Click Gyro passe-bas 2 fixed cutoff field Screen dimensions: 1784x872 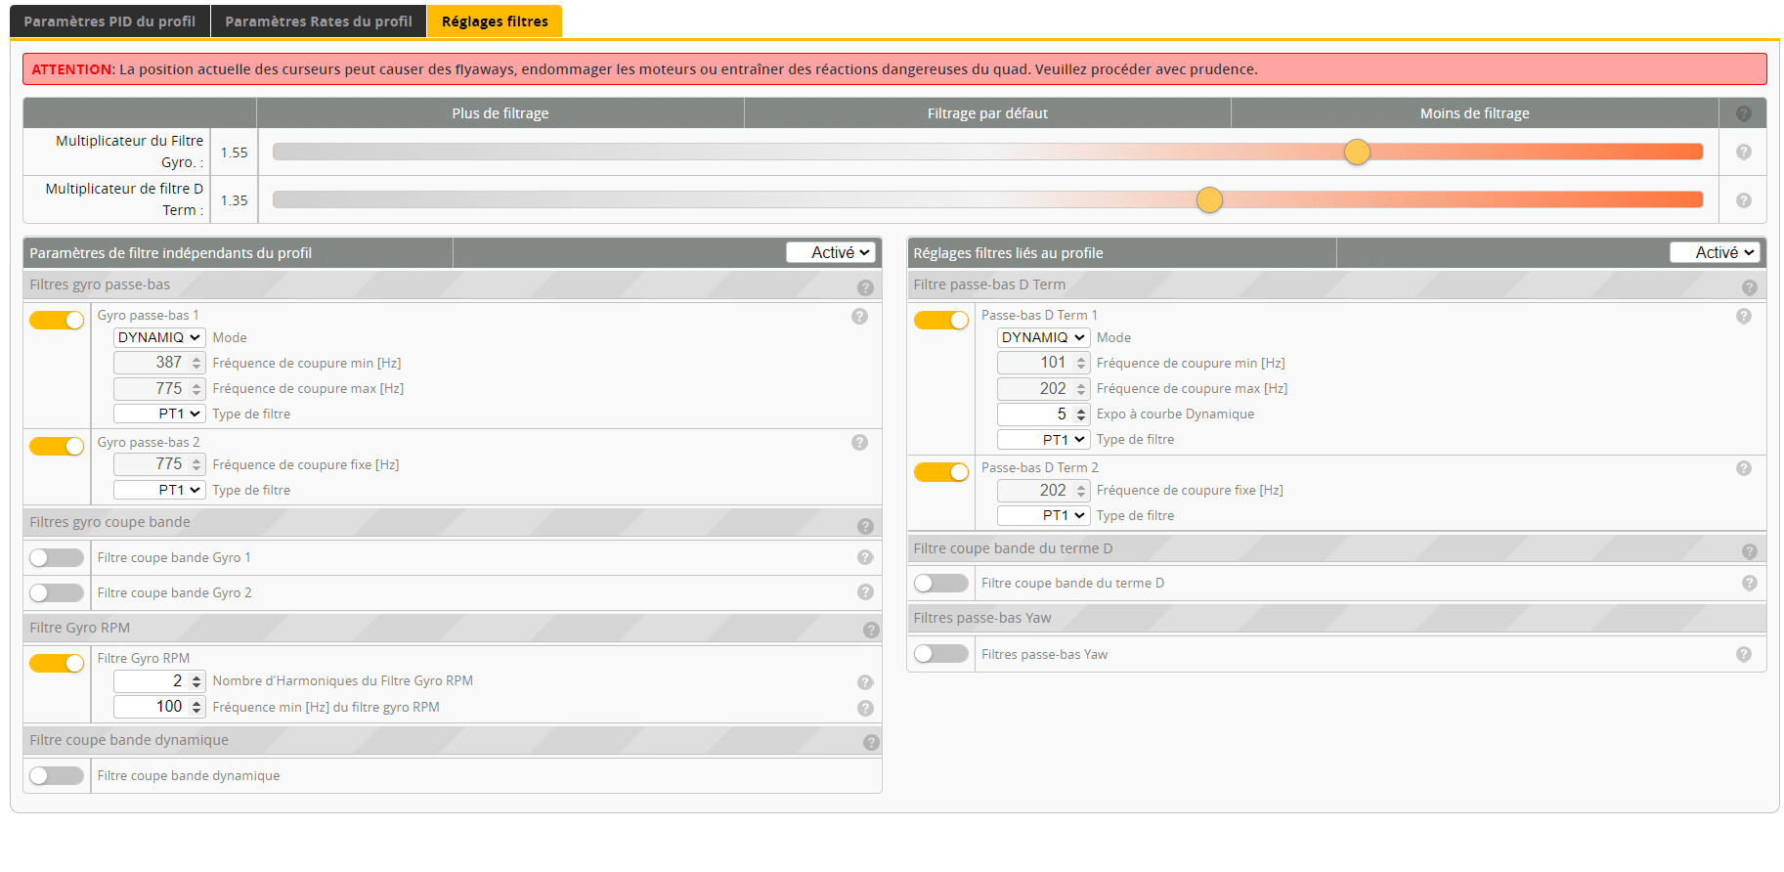(159, 464)
